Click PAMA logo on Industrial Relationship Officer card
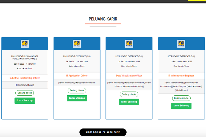Screen dimensions: 206x137 pos(25,44)
